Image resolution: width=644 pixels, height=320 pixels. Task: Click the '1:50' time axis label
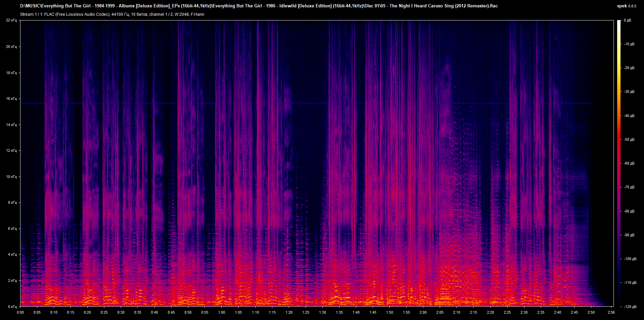click(389, 312)
